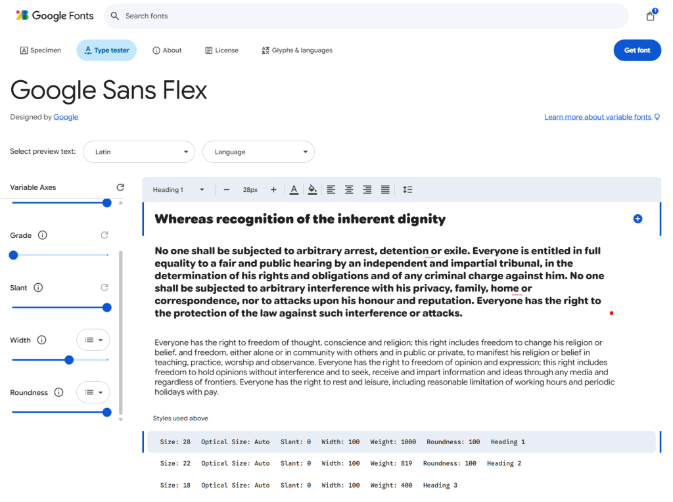Show info about the Grade axis
This screenshot has height=502, width=673.
[43, 235]
